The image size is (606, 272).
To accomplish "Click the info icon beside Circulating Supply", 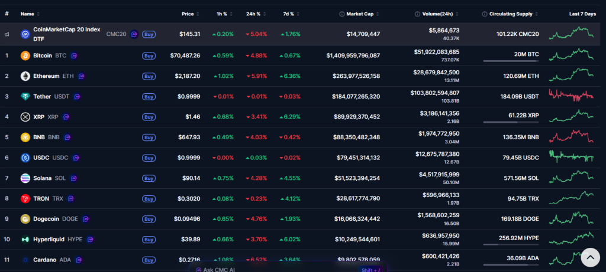I will [x=485, y=14].
